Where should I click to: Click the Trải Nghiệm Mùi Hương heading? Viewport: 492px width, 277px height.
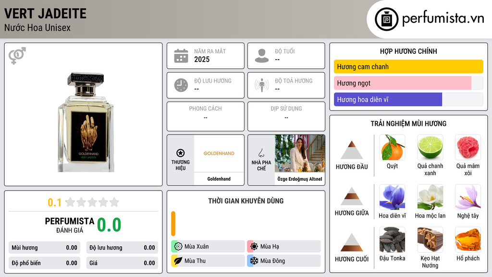coord(408,124)
